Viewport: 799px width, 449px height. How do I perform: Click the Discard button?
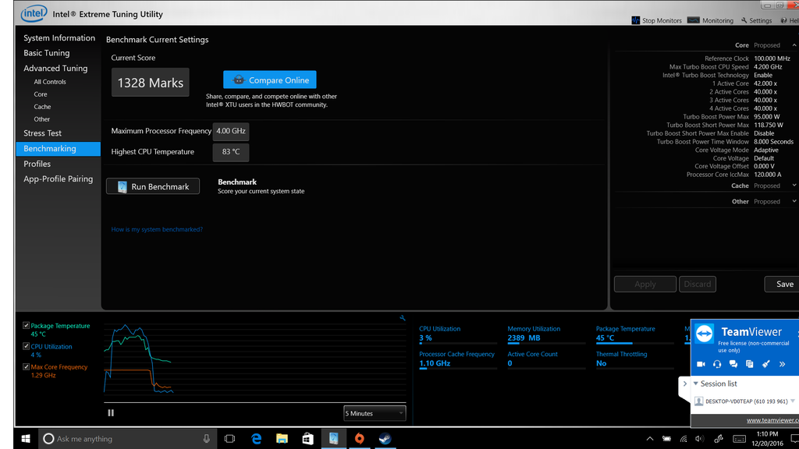pos(697,284)
